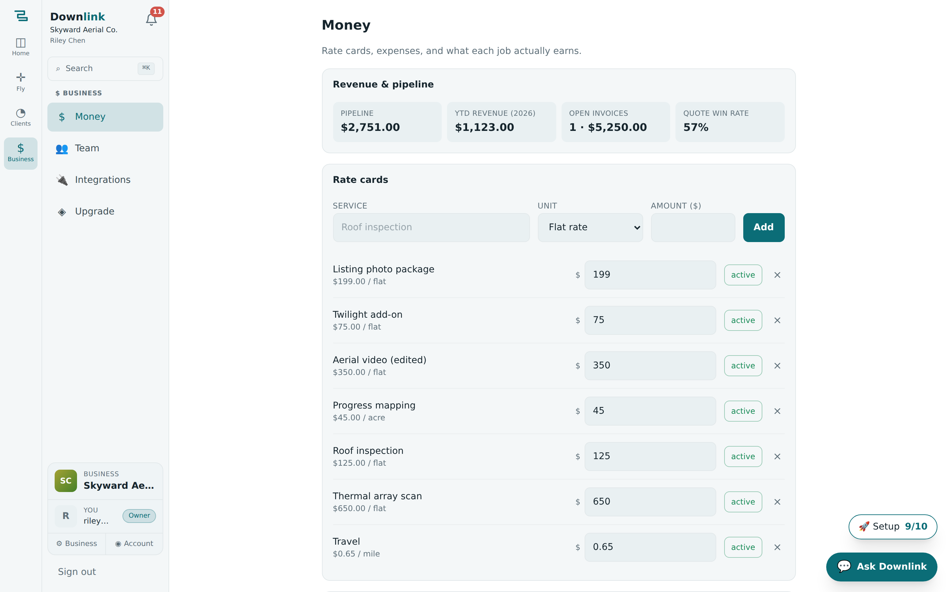Open Business settings tab at bottom

(76, 543)
